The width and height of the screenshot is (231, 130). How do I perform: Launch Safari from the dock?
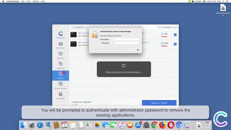40,125
